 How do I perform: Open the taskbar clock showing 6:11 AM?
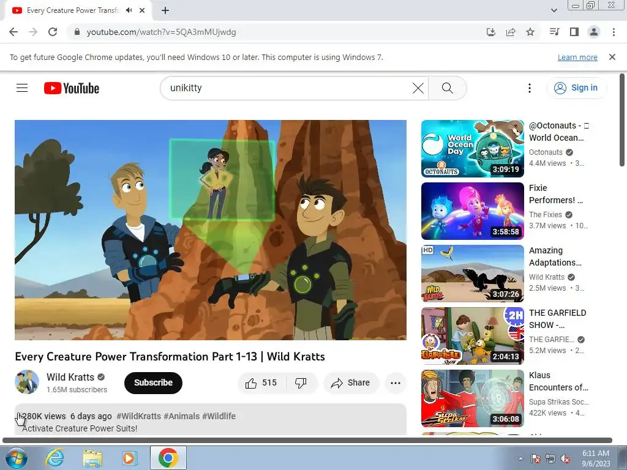596,458
